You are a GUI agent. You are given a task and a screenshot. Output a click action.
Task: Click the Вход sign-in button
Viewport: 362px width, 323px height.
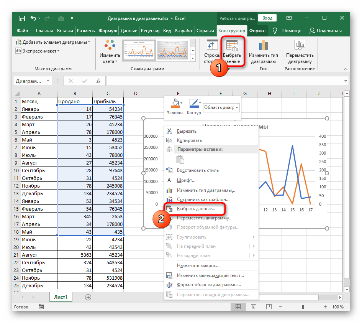[x=267, y=18]
